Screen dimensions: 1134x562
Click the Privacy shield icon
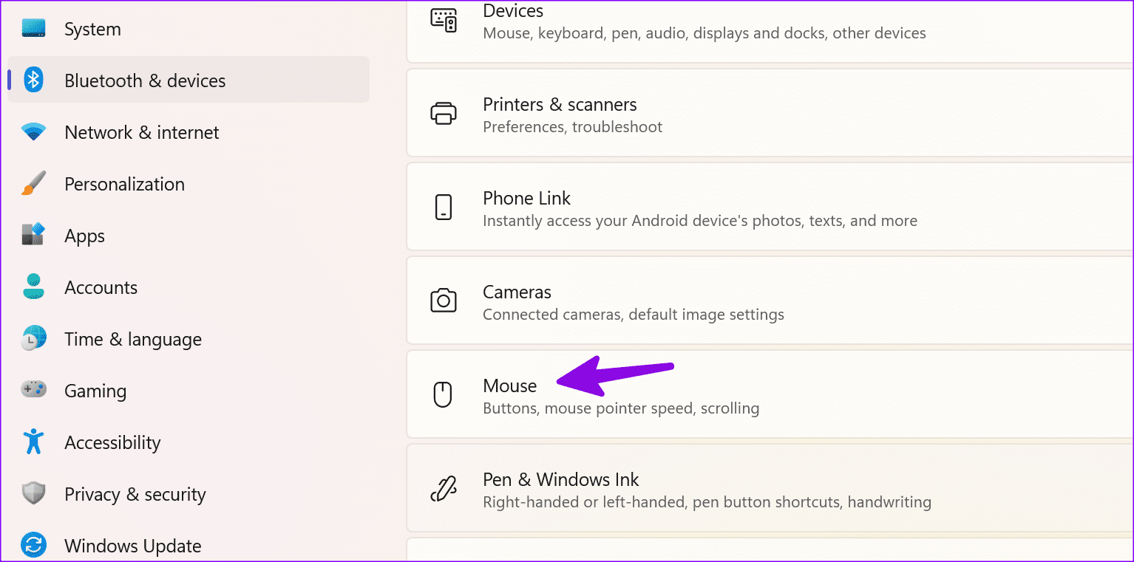(33, 493)
